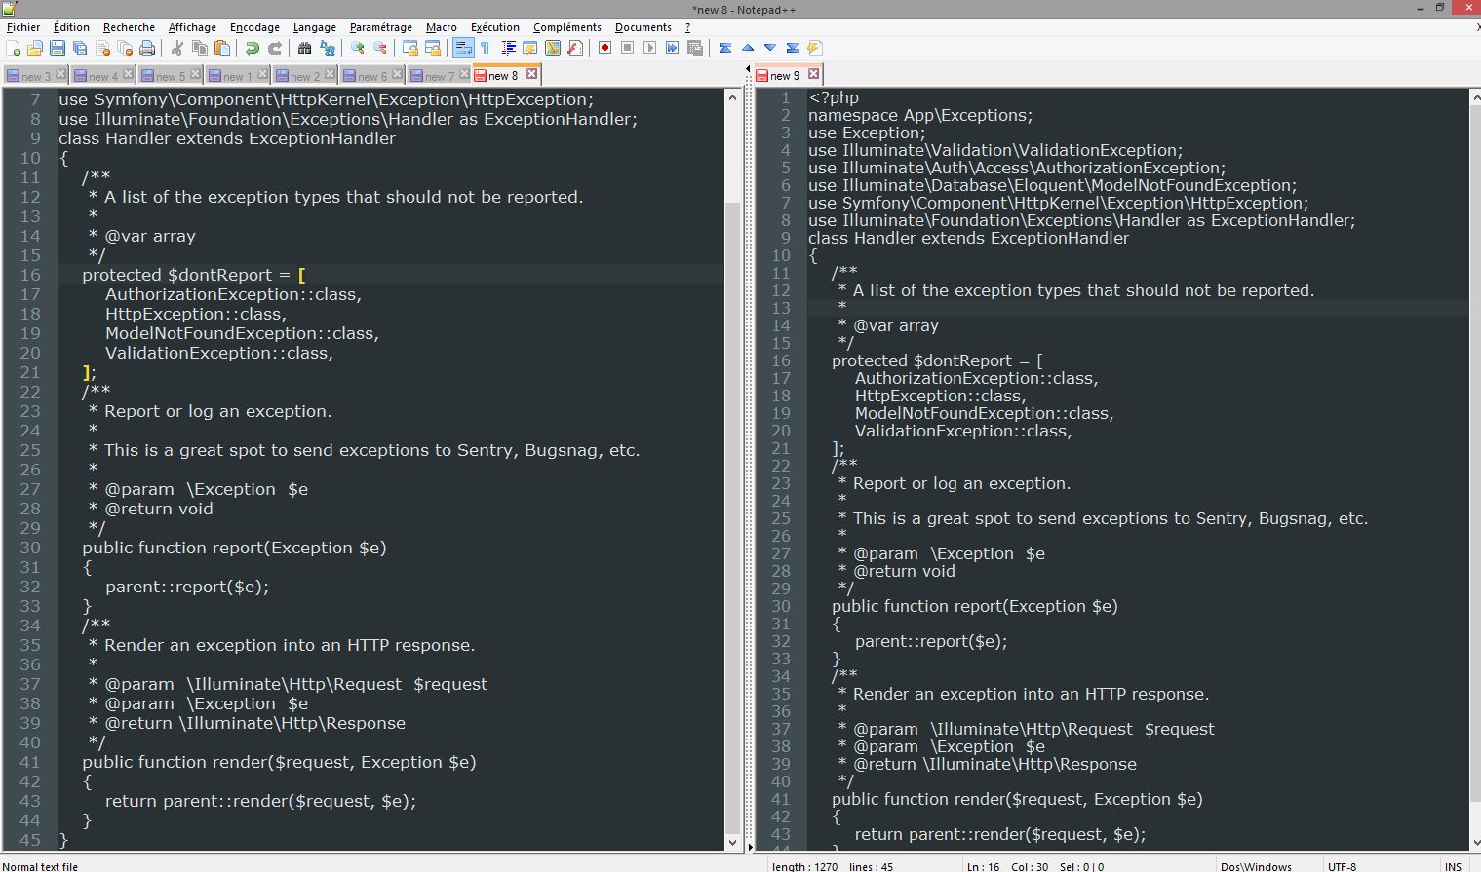Click the Paste clipboard icon
The image size is (1481, 872).
coord(222,48)
